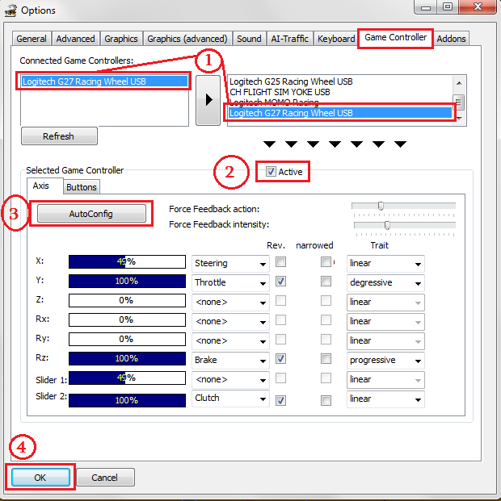Image resolution: width=501 pixels, height=501 pixels.
Task: Click the Refresh button
Action: [59, 136]
